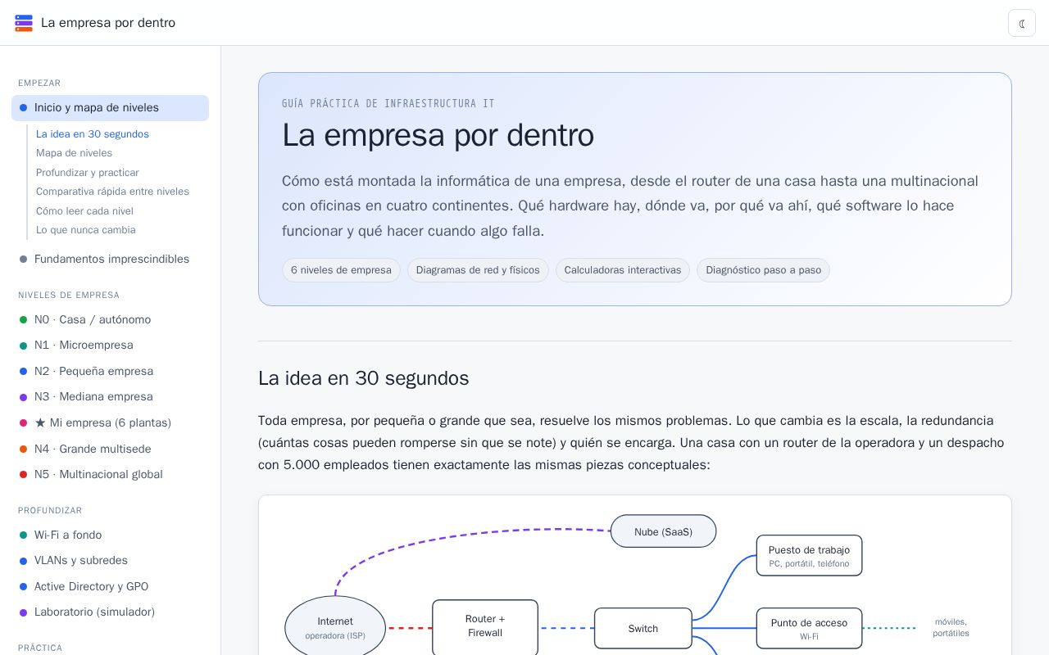Image resolution: width=1049 pixels, height=655 pixels.
Task: Open 'N4 · Grande multisede' level page
Action: (x=110, y=449)
